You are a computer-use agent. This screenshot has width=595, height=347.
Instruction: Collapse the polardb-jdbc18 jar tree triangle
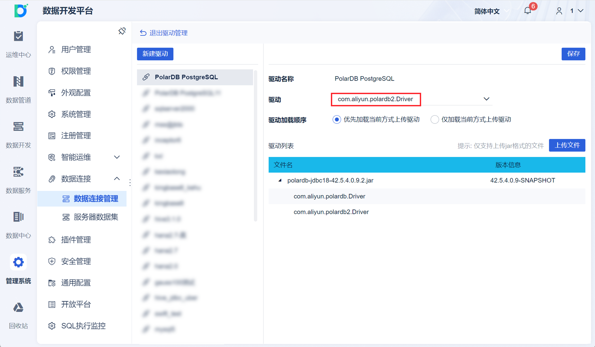coord(280,180)
